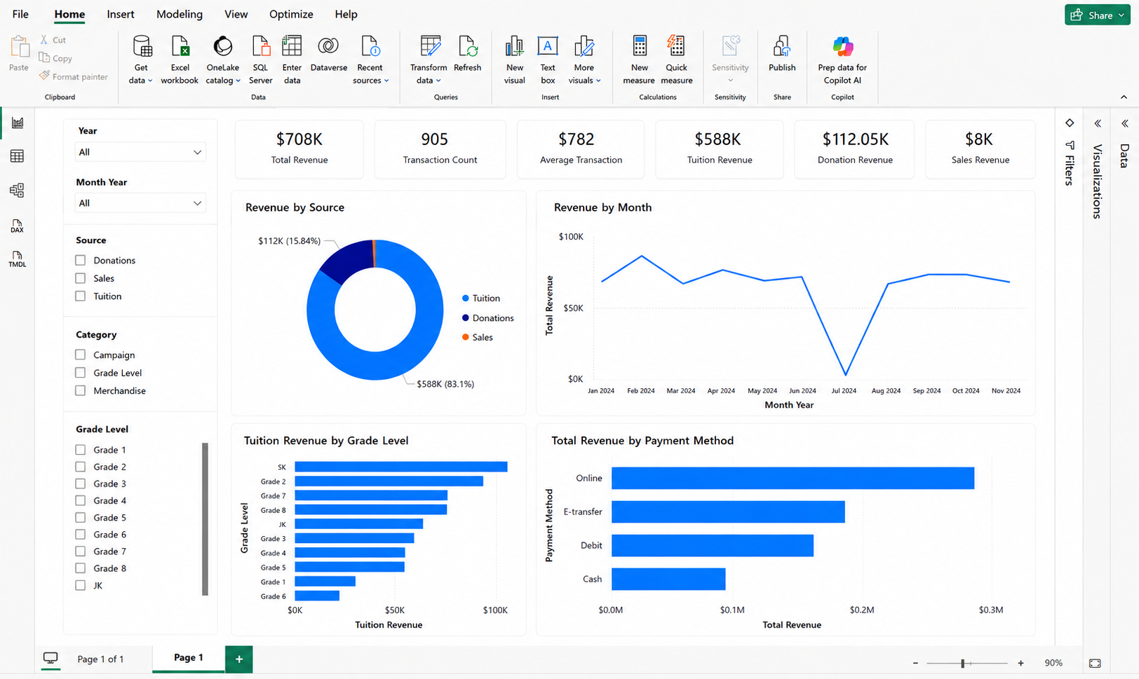Show Recent sources list
1139x679 pixels.
tap(370, 60)
